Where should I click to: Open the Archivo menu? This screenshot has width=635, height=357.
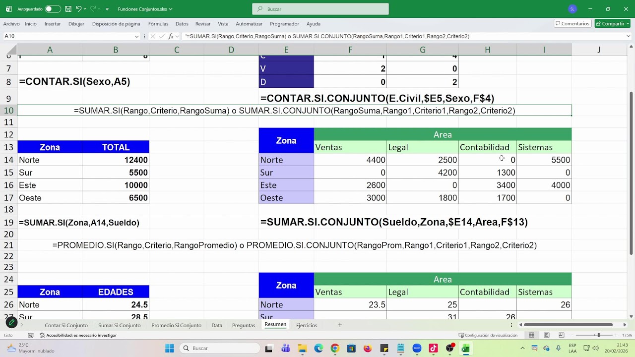pyautogui.click(x=11, y=24)
